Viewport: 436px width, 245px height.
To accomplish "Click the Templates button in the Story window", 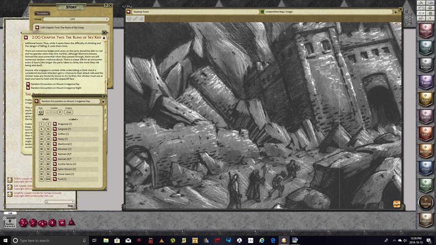I will click(x=42, y=14).
